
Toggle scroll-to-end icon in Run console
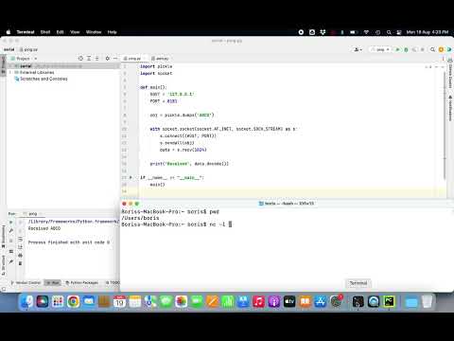point(20,247)
